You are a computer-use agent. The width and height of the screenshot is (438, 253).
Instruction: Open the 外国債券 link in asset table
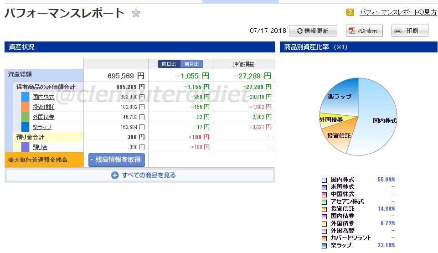click(43, 117)
